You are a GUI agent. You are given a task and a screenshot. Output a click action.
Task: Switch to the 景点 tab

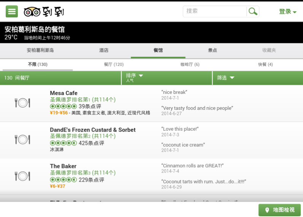[x=213, y=51]
